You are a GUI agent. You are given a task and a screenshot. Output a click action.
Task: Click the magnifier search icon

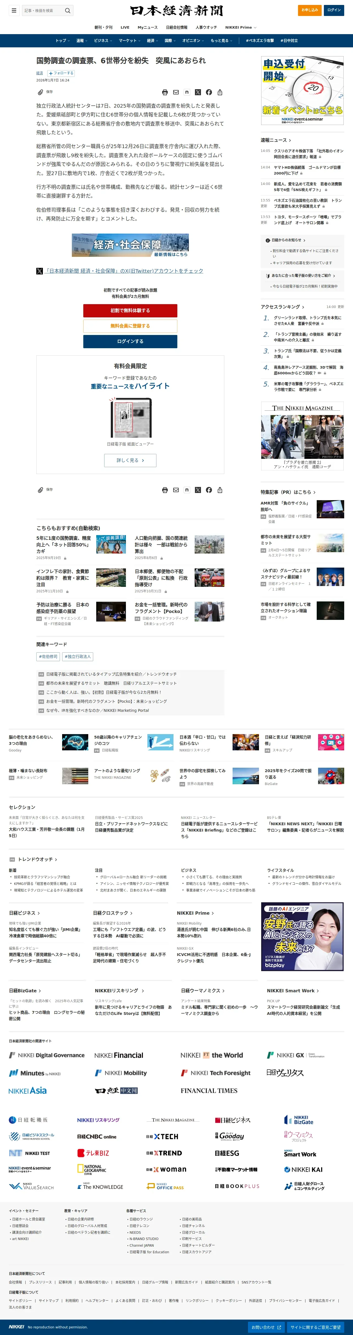67,10
